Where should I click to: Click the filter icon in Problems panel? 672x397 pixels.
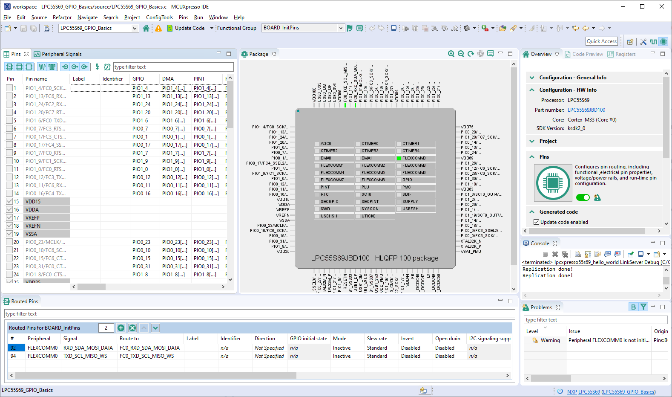click(643, 307)
